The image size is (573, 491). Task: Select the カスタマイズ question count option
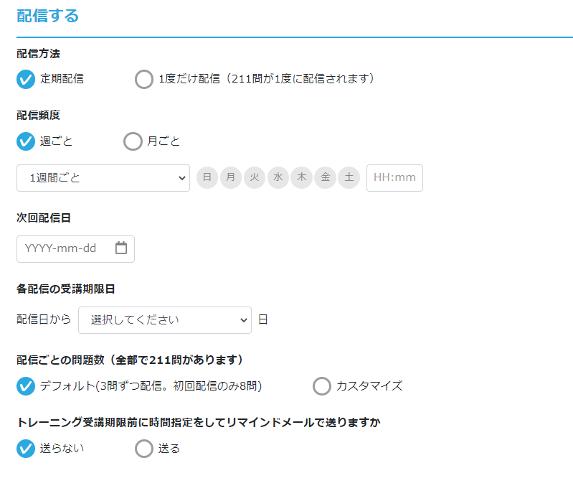click(322, 386)
